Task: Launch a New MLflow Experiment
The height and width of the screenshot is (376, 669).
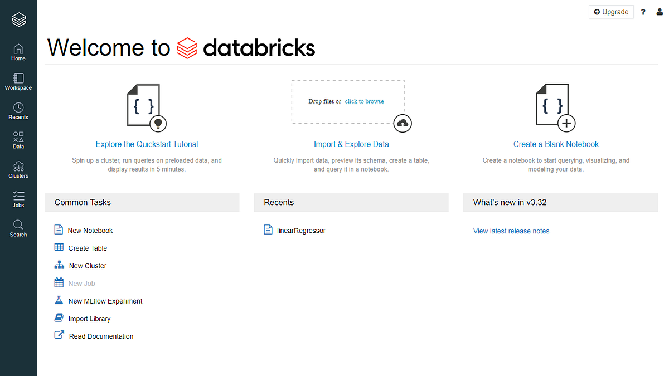Action: pyautogui.click(x=105, y=301)
